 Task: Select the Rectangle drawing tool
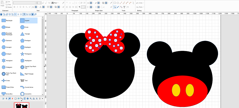(x=115, y=3)
